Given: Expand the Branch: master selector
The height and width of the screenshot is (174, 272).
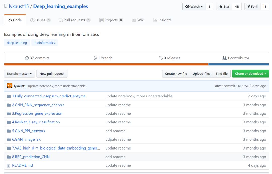Looking at the screenshot, I should (19, 74).
